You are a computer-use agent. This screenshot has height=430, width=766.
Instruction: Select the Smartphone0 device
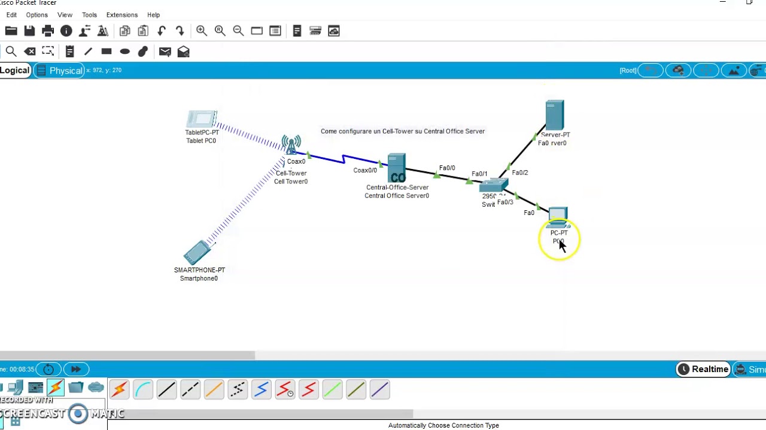point(197,253)
